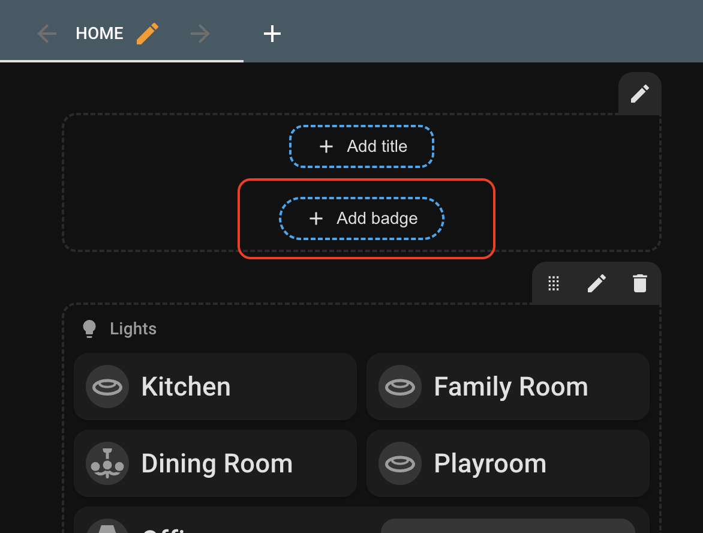Click the Add title button
This screenshot has height=533, width=703.
361,146
